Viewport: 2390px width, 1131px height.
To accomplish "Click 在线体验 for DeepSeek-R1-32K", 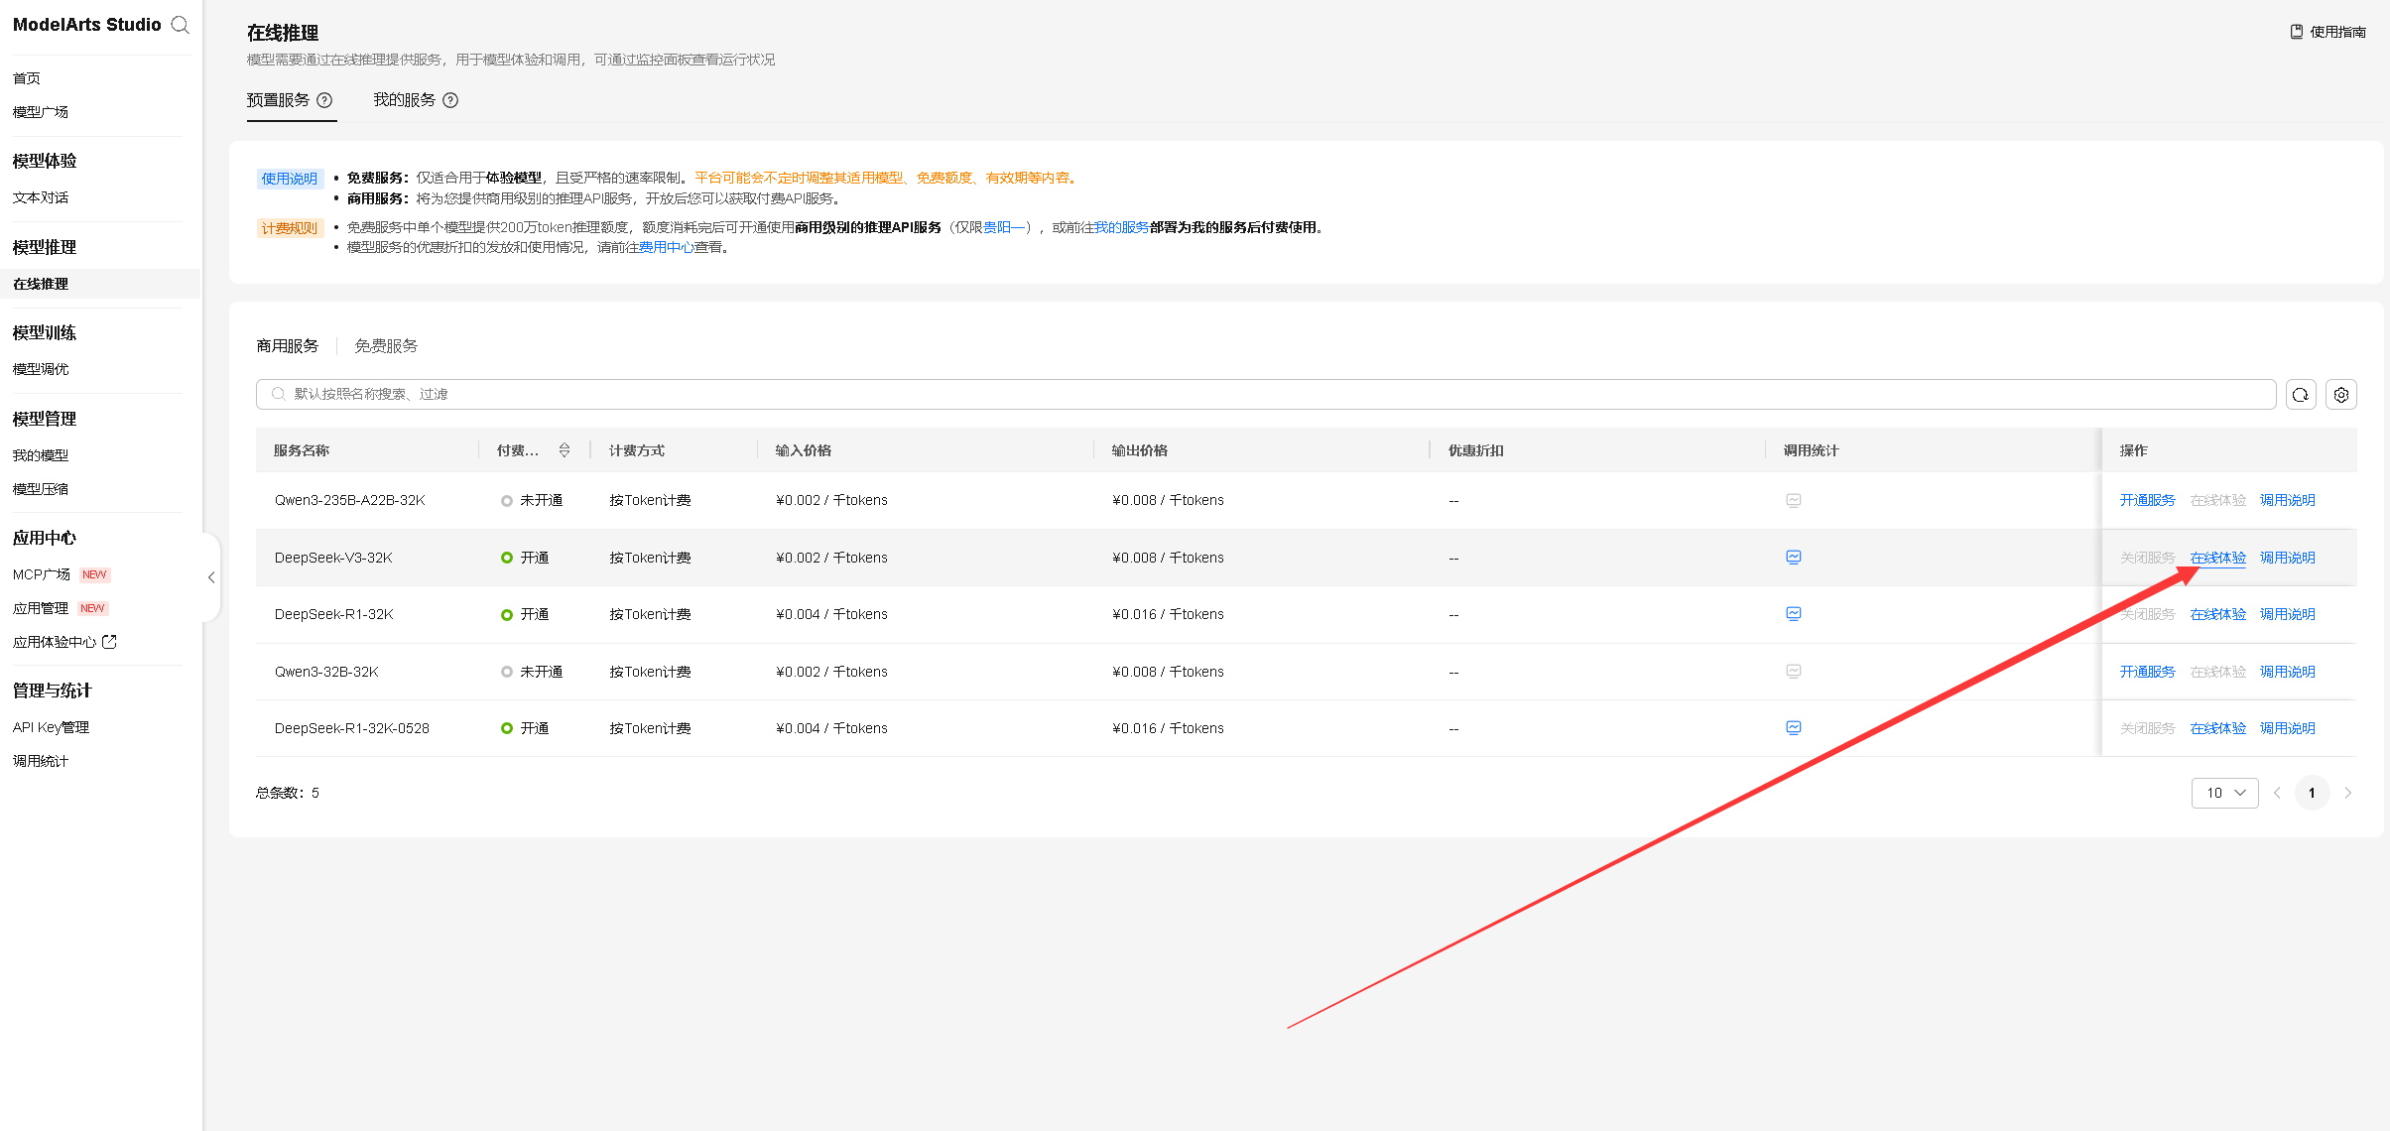I will click(x=2217, y=614).
